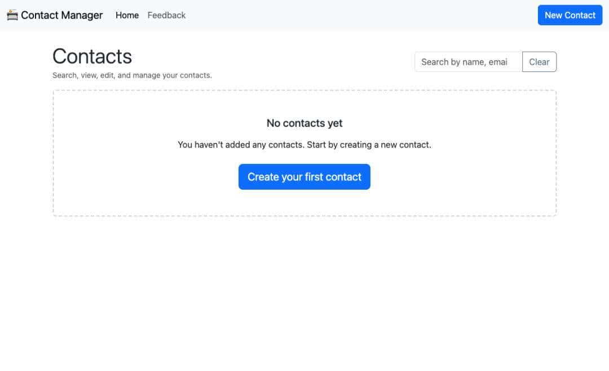609x371 pixels.
Task: Focus the search by name field
Action: click(468, 62)
